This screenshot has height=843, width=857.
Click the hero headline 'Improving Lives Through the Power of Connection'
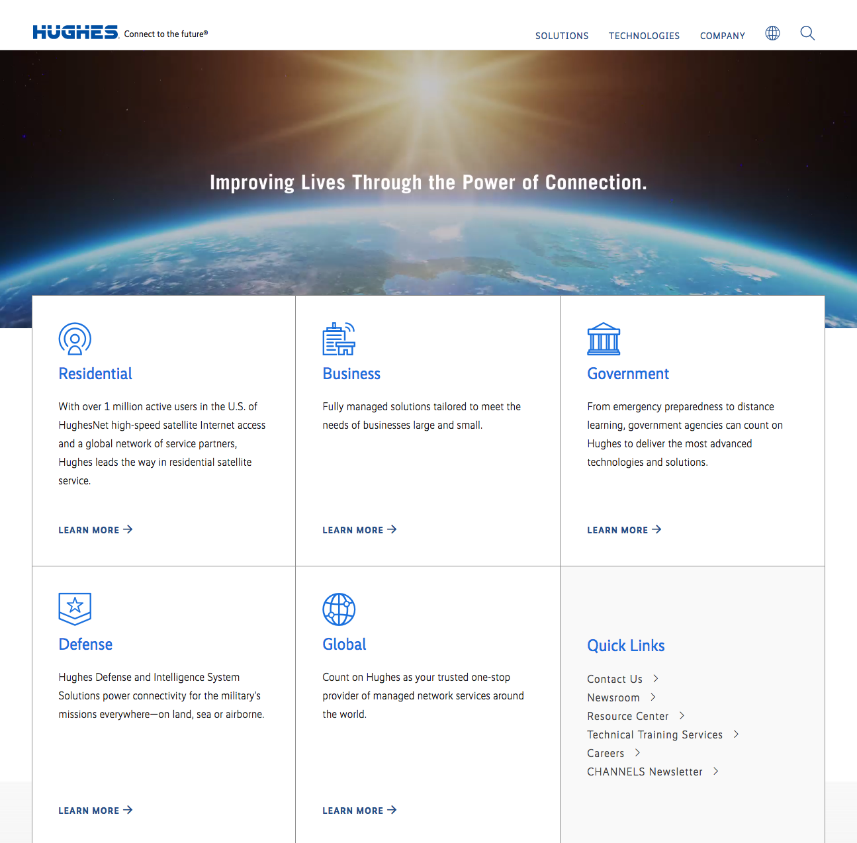428,183
